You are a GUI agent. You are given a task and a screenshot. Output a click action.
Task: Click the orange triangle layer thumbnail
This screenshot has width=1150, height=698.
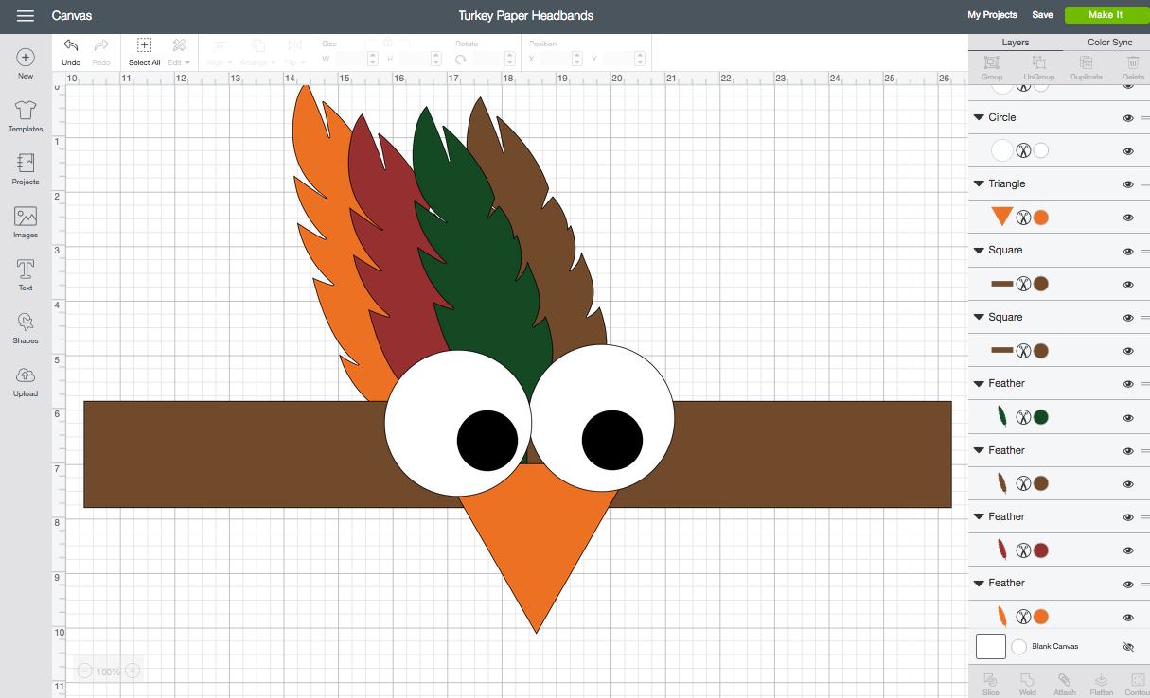pos(1001,217)
